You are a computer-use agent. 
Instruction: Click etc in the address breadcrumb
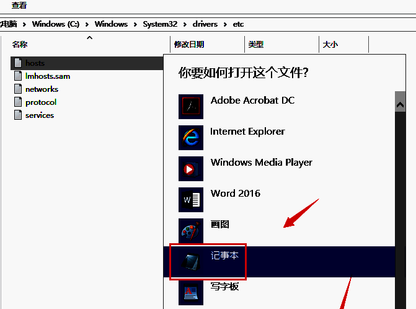tap(238, 24)
